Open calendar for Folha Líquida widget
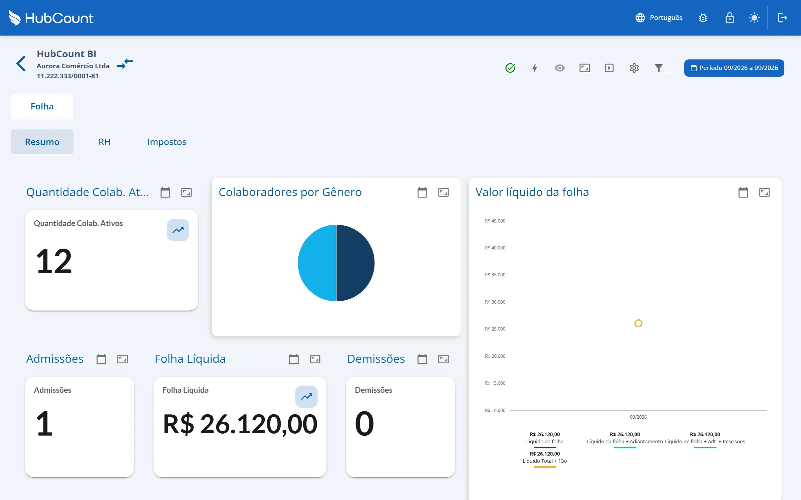 click(x=294, y=359)
